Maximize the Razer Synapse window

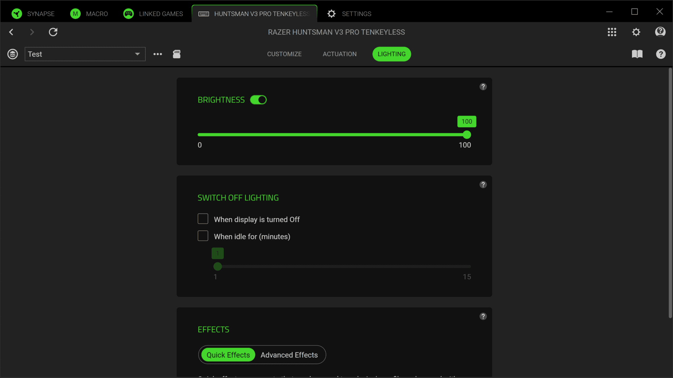pos(635,12)
